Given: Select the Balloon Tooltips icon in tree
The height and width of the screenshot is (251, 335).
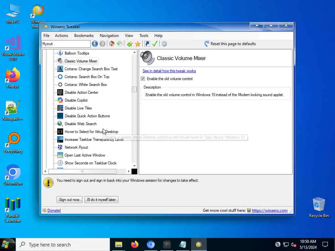Looking at the screenshot, I should pos(60,53).
